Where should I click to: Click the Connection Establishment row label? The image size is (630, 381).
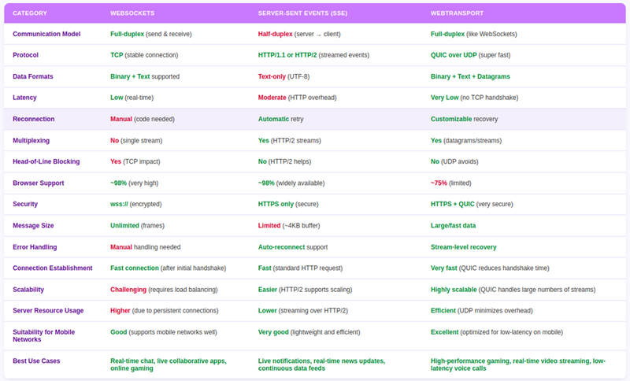[52, 268]
